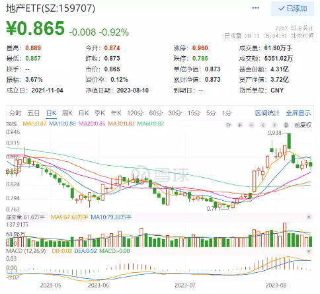Click the 今开 0.874 value
Viewport: 320px width, 294px height.
click(x=112, y=48)
